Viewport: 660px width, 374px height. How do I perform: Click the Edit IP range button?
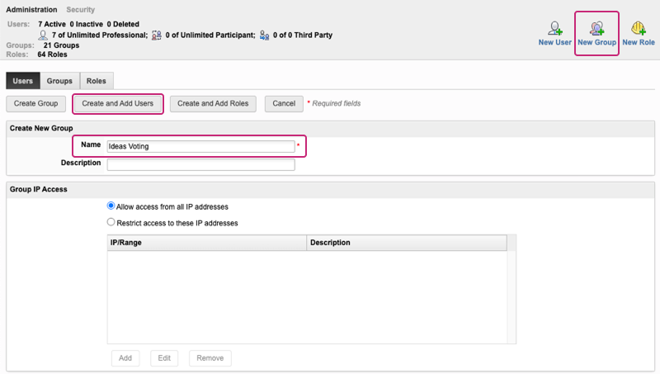[164, 358]
